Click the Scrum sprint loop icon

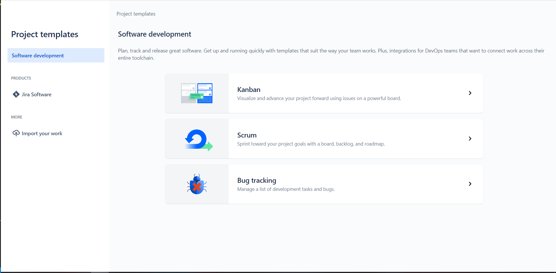(x=199, y=140)
